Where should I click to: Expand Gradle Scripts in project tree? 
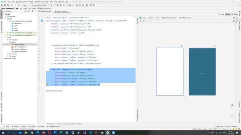(4, 58)
